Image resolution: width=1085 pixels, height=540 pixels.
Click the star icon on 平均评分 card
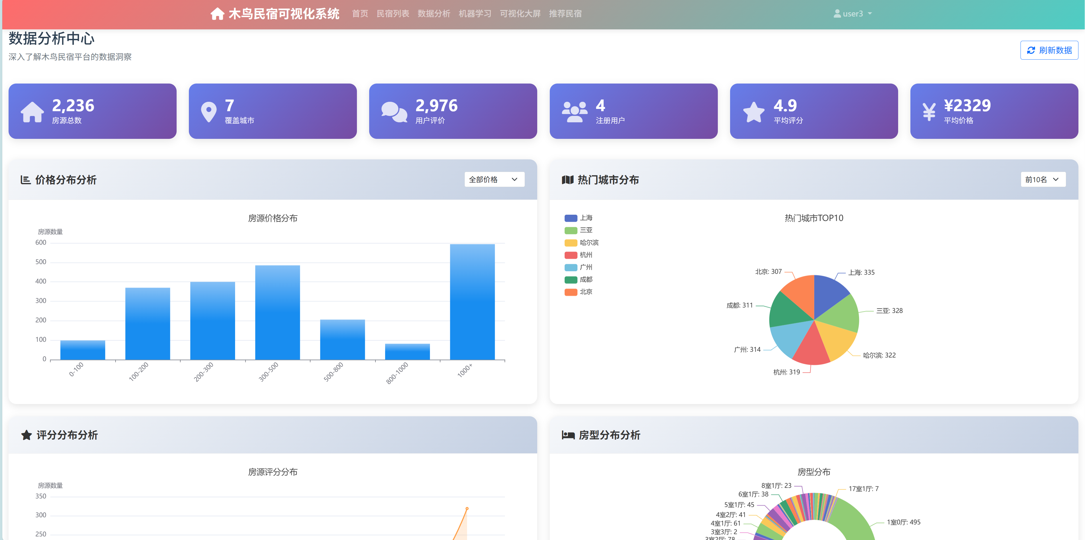753,112
